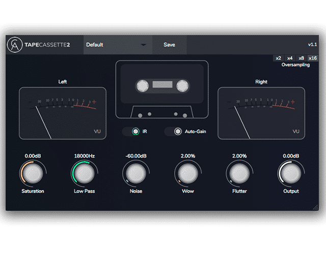The width and height of the screenshot is (326, 254).
Task: Click the Right meter label
Action: click(x=261, y=82)
